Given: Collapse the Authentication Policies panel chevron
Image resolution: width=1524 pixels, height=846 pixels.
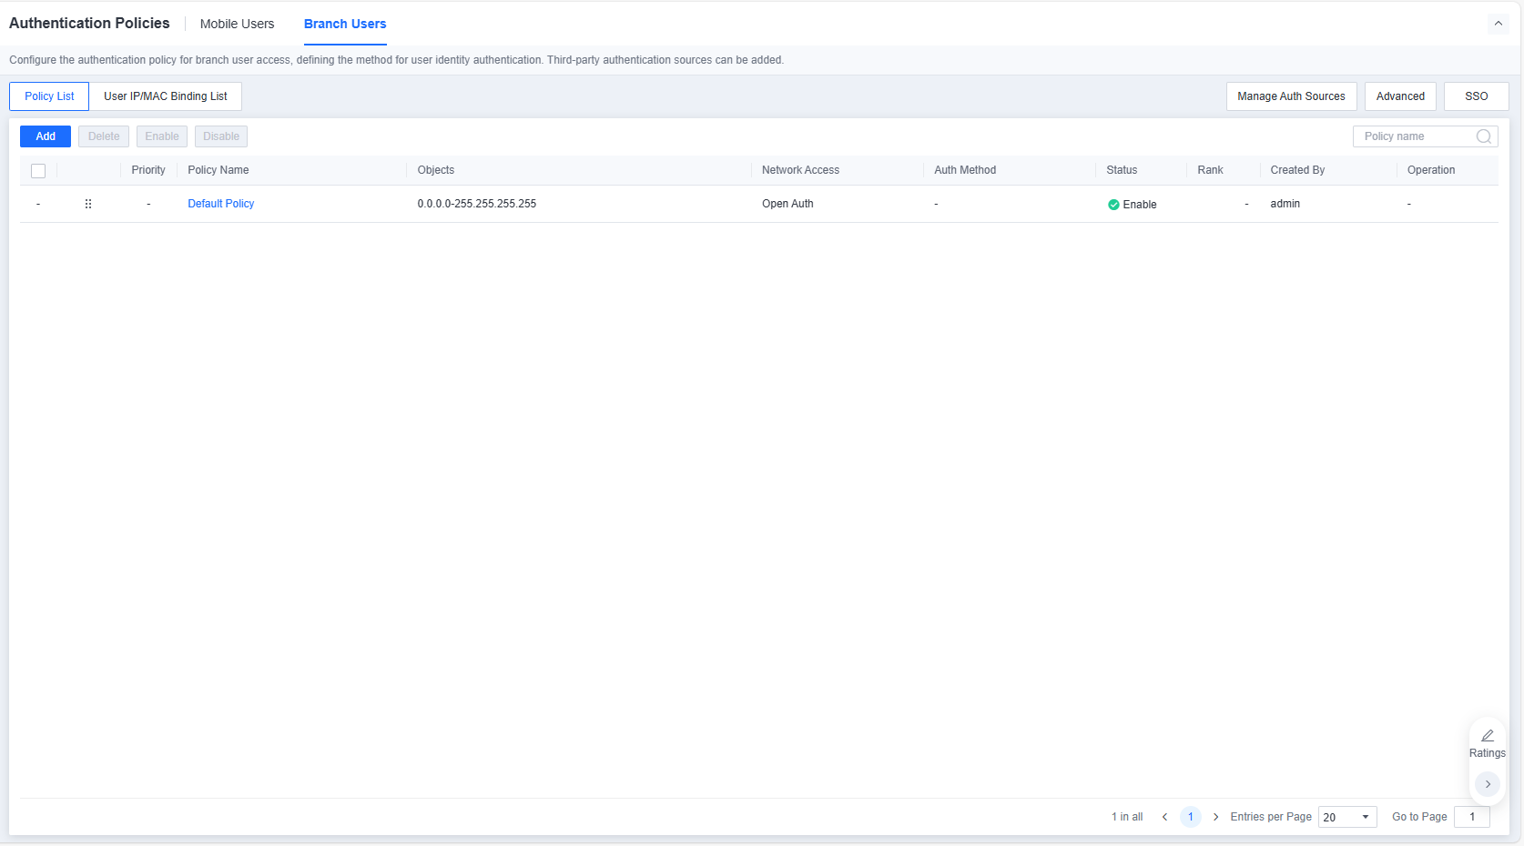Looking at the screenshot, I should [1498, 24].
